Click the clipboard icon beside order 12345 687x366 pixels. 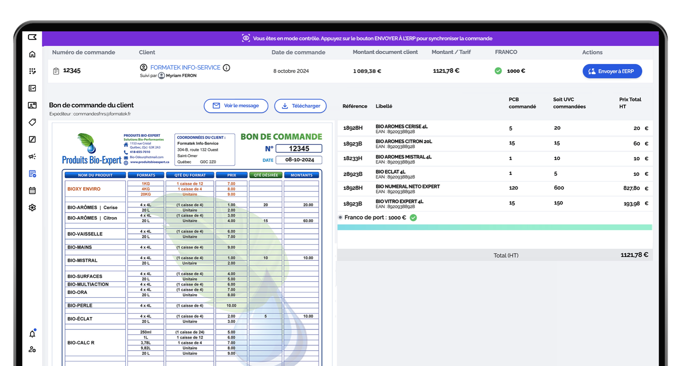pyautogui.click(x=56, y=71)
